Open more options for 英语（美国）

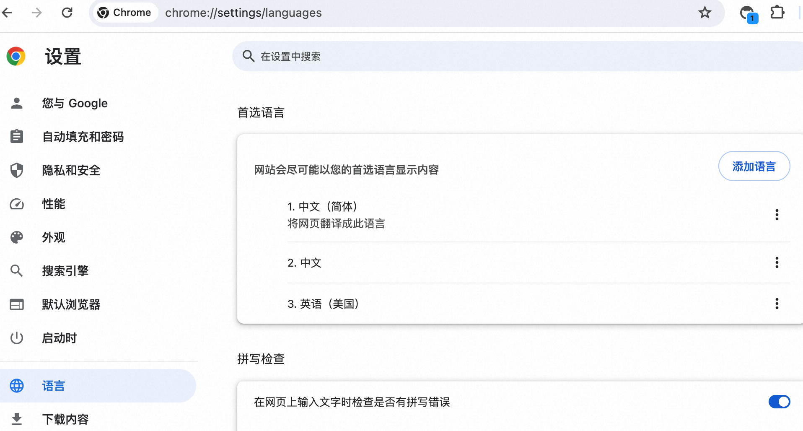click(x=777, y=304)
